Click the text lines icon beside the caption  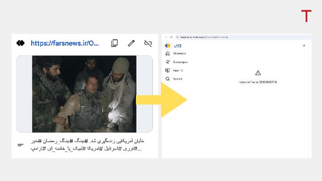point(21,145)
